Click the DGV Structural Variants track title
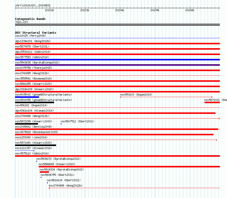This screenshot has width=227, height=198. coord(36,33)
